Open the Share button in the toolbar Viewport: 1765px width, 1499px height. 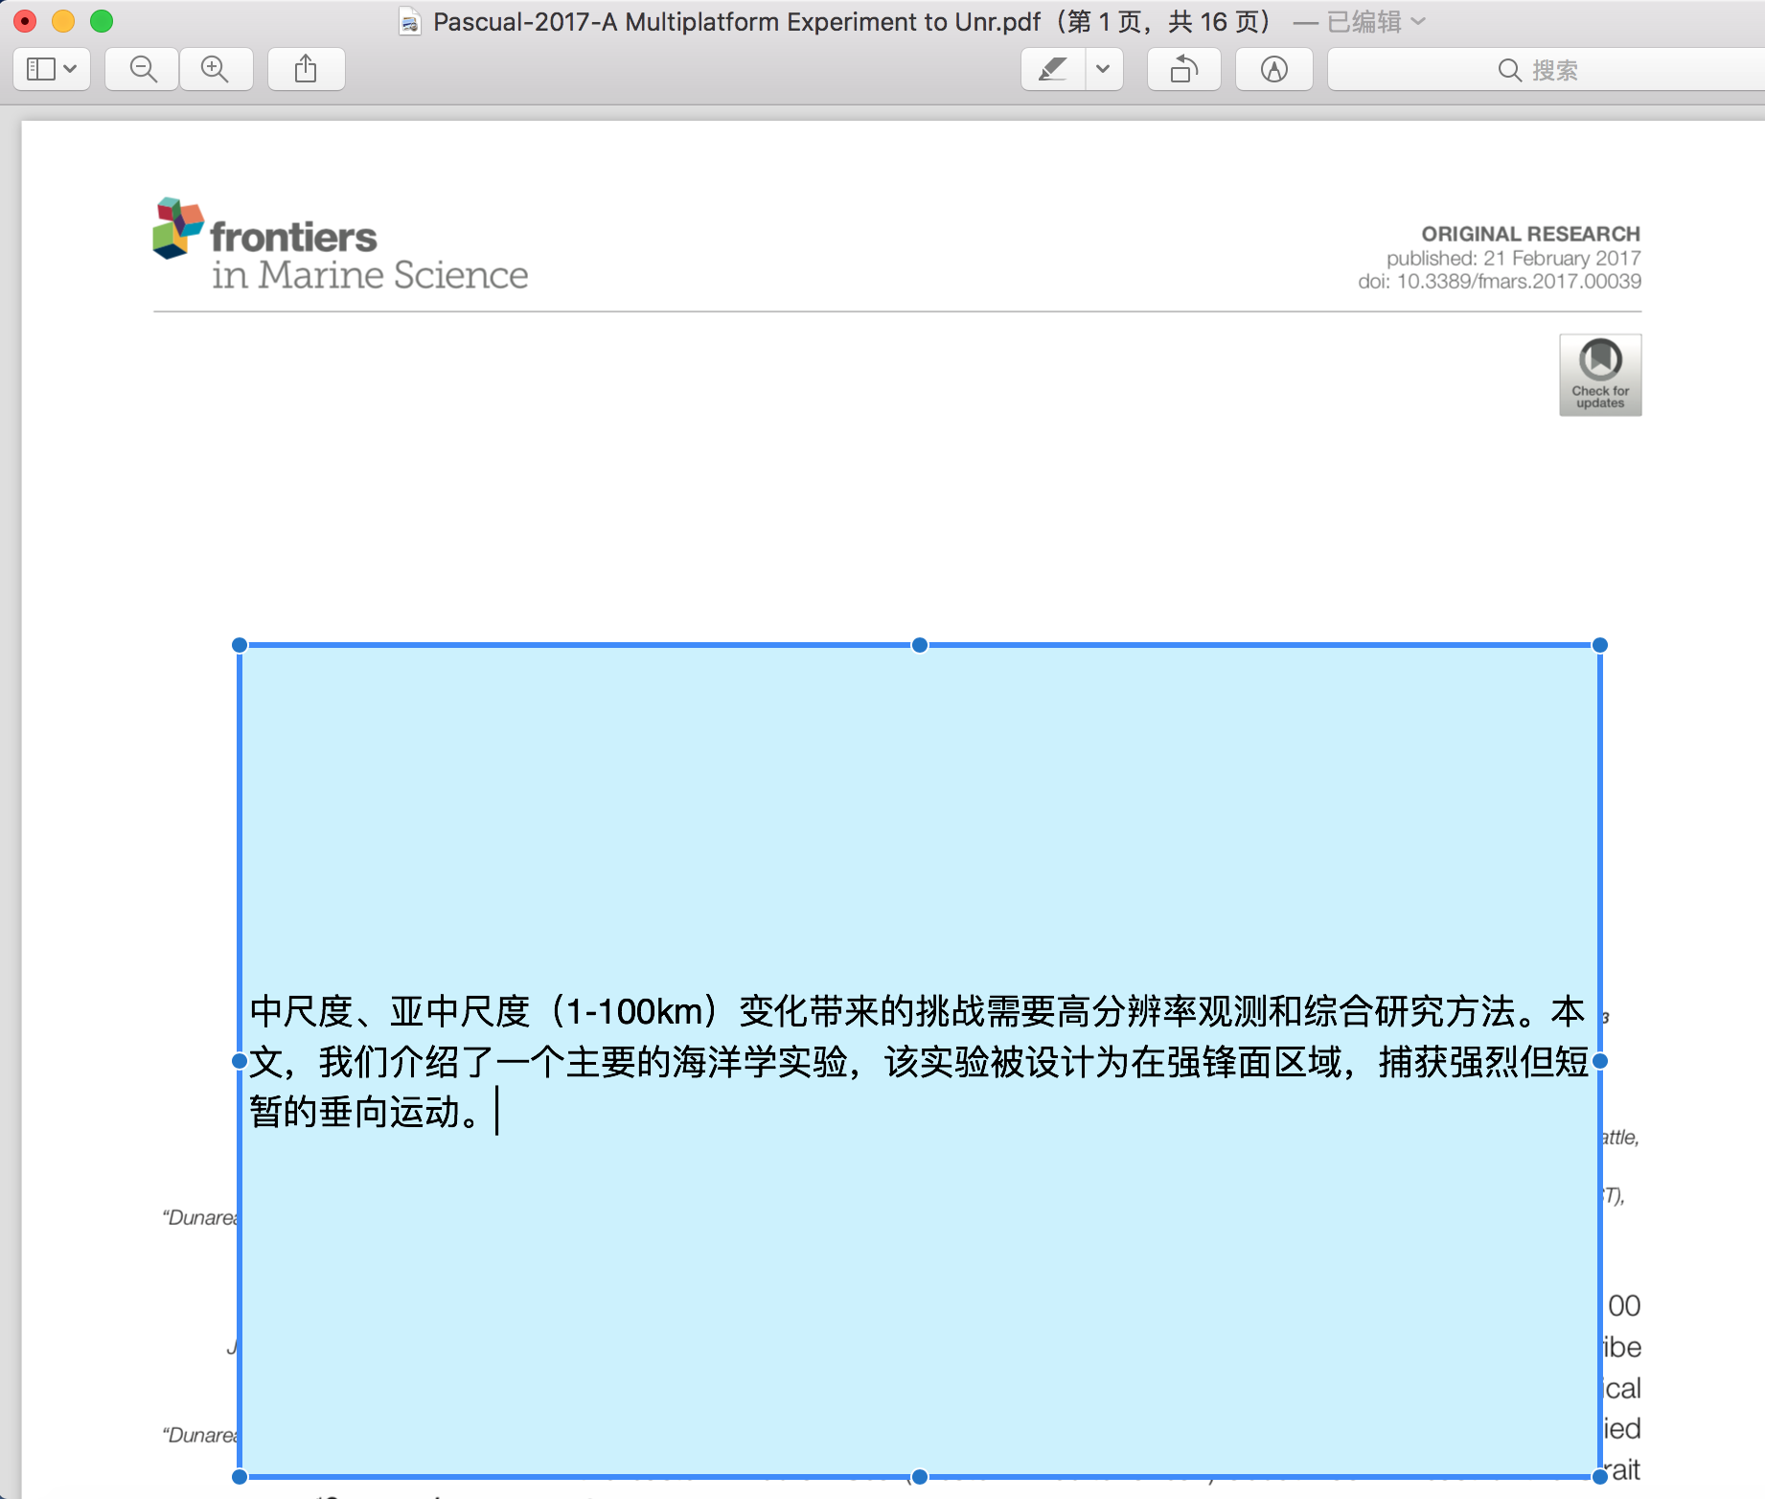coord(306,69)
